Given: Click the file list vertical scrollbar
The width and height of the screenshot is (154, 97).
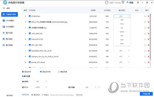Looking at the screenshot, I should tap(150, 37).
